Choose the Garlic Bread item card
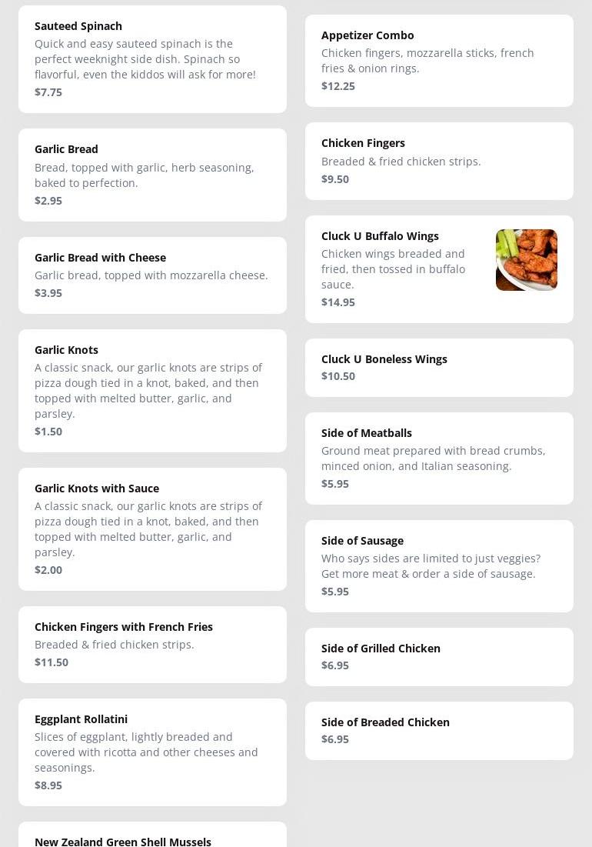 152,175
